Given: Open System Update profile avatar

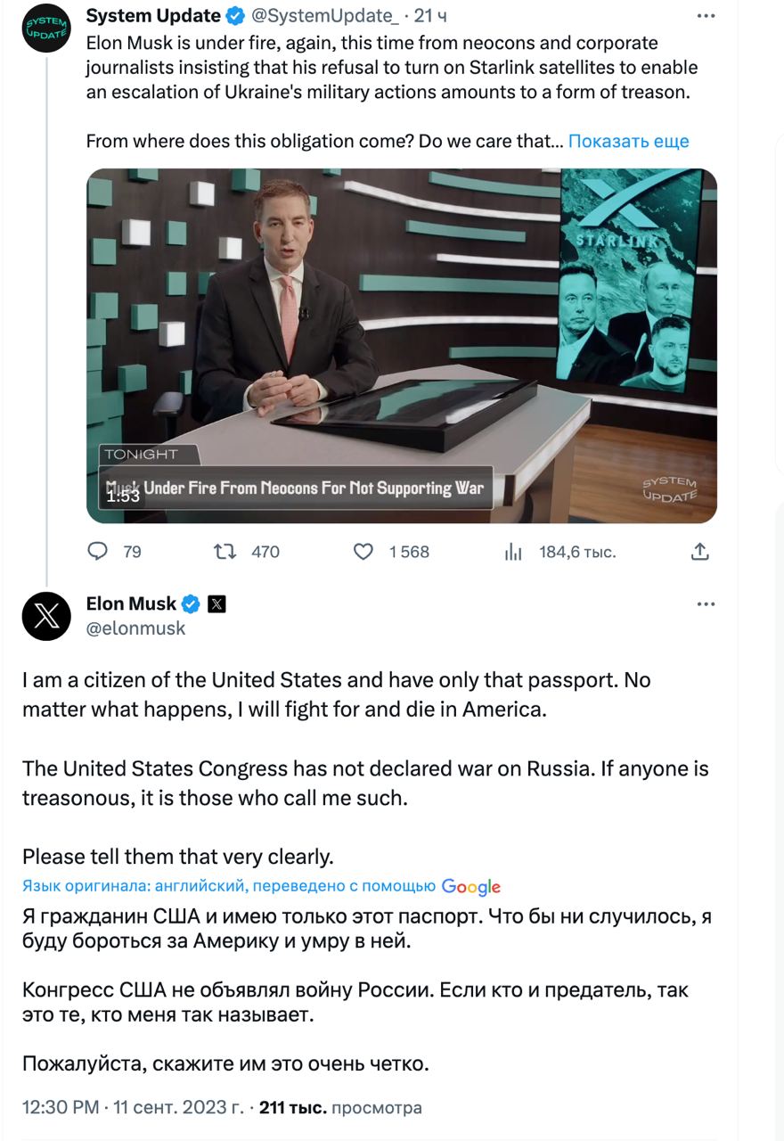Looking at the screenshot, I should tap(46, 28).
